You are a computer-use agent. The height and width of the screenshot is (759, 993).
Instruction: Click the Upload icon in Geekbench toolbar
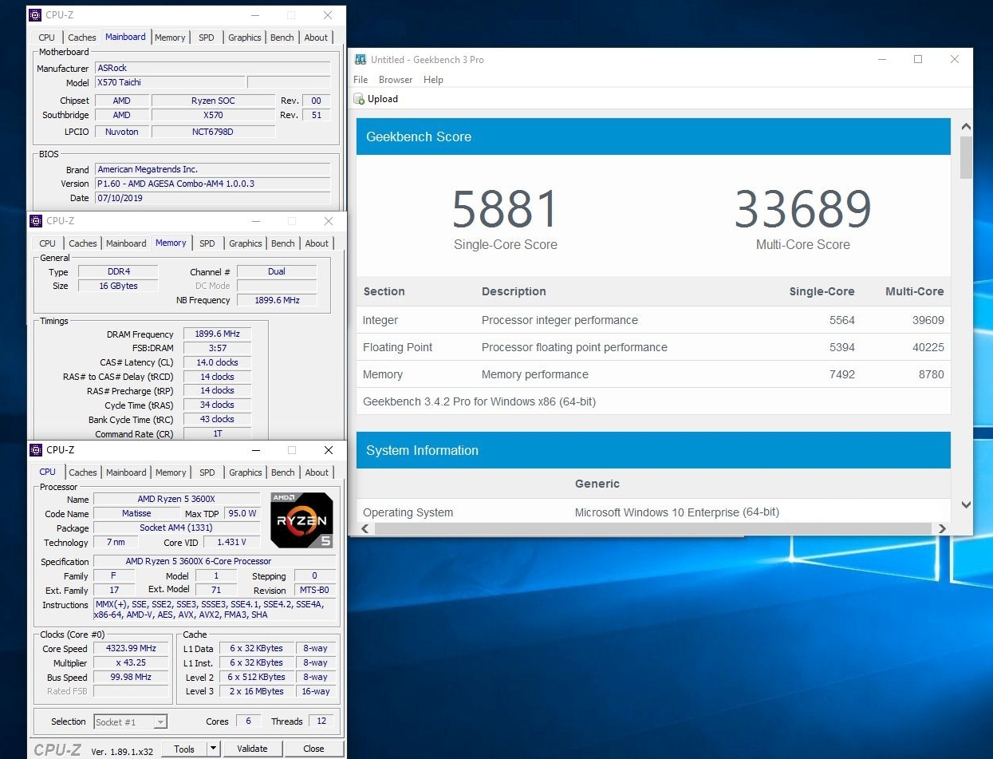point(360,99)
